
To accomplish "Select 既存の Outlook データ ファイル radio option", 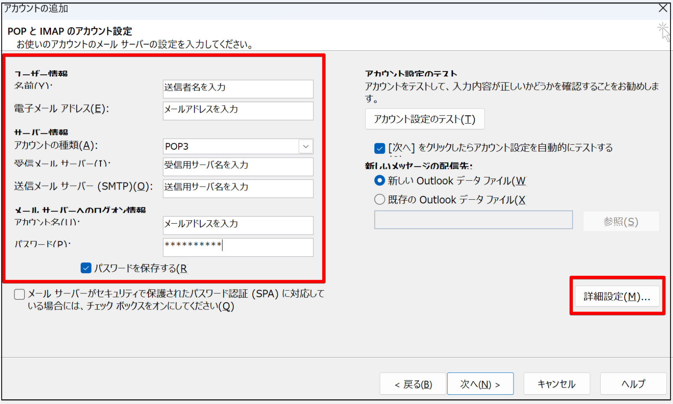I will [x=380, y=199].
